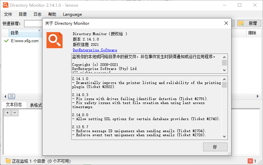Image resolution: width=263 pixels, height=165 pixels.
Task: Open the 文件 menu
Action: (x=8, y=14)
